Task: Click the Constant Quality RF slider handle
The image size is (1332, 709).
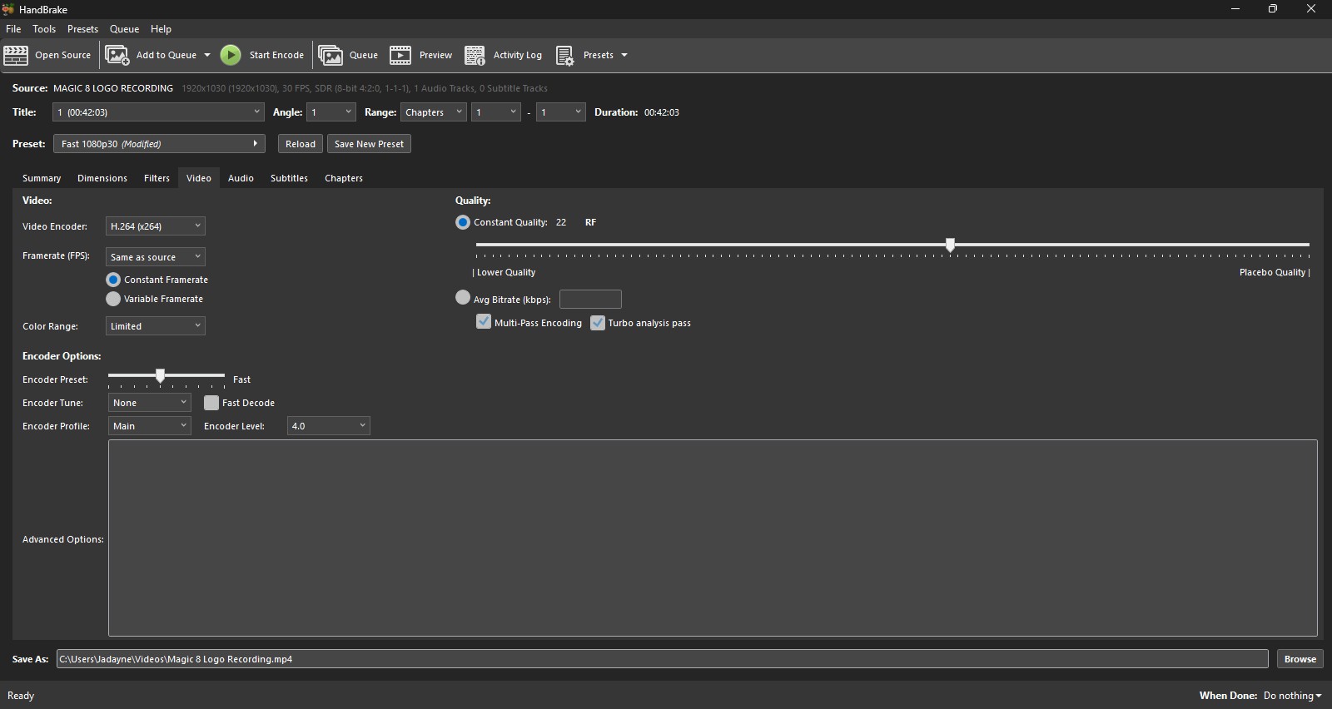Action: coord(950,245)
